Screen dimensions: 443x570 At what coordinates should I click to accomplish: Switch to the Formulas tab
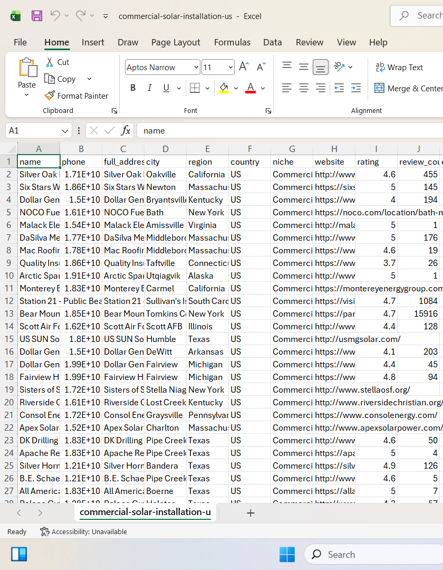pos(233,42)
